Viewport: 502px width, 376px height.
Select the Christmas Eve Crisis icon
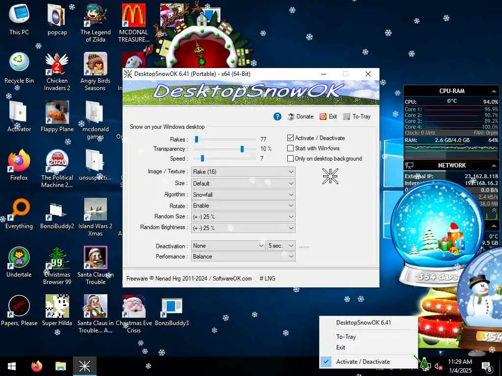coord(134,315)
